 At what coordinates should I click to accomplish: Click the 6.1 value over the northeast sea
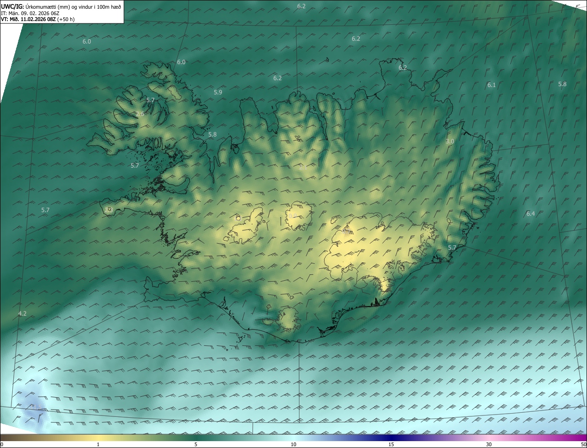(492, 85)
